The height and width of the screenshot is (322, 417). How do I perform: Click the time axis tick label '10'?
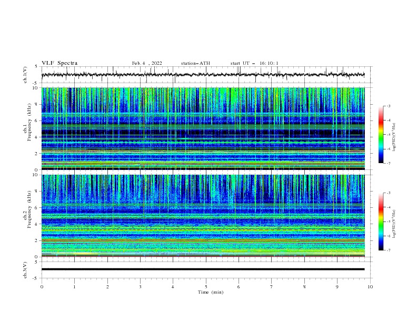[370, 287]
